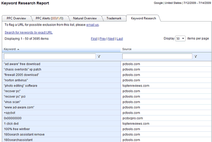Focus the Source filter text field
212x142 pixels.
[x=157, y=56]
